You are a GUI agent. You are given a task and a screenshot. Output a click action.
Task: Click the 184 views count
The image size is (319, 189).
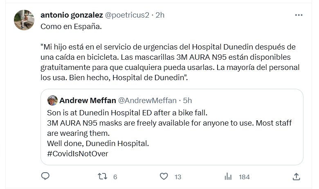(x=244, y=177)
